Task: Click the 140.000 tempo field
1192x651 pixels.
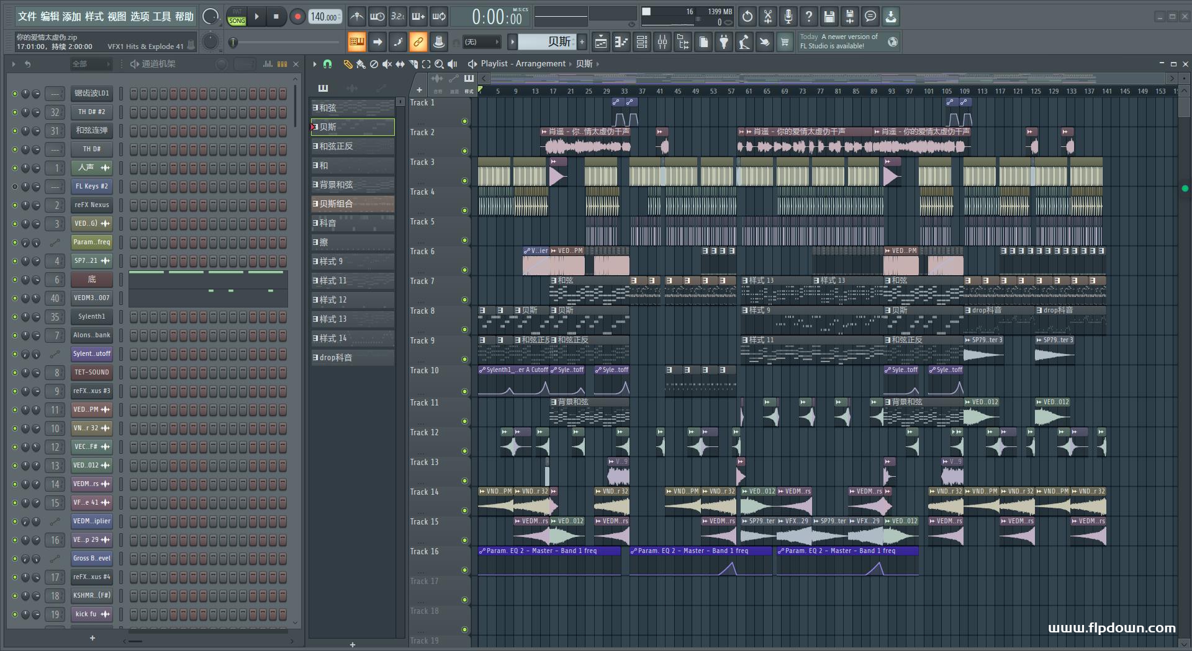Action: coord(326,17)
